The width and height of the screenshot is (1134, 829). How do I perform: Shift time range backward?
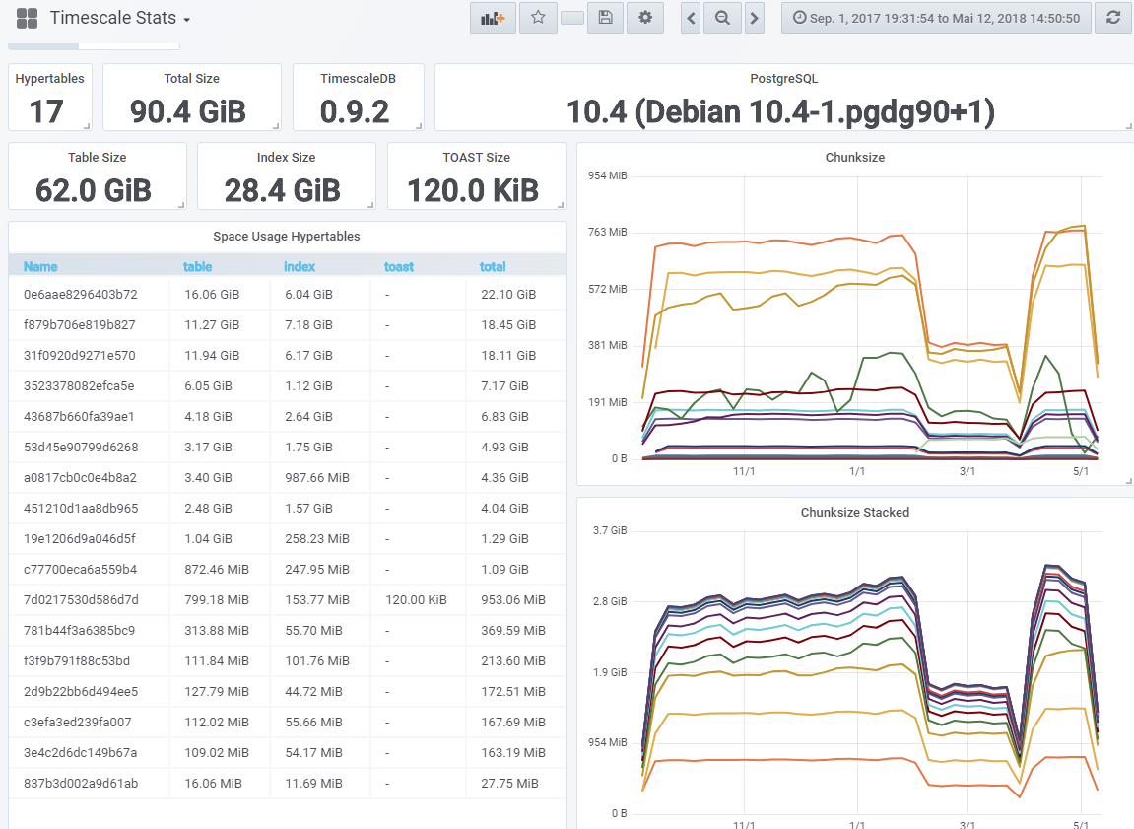(691, 18)
